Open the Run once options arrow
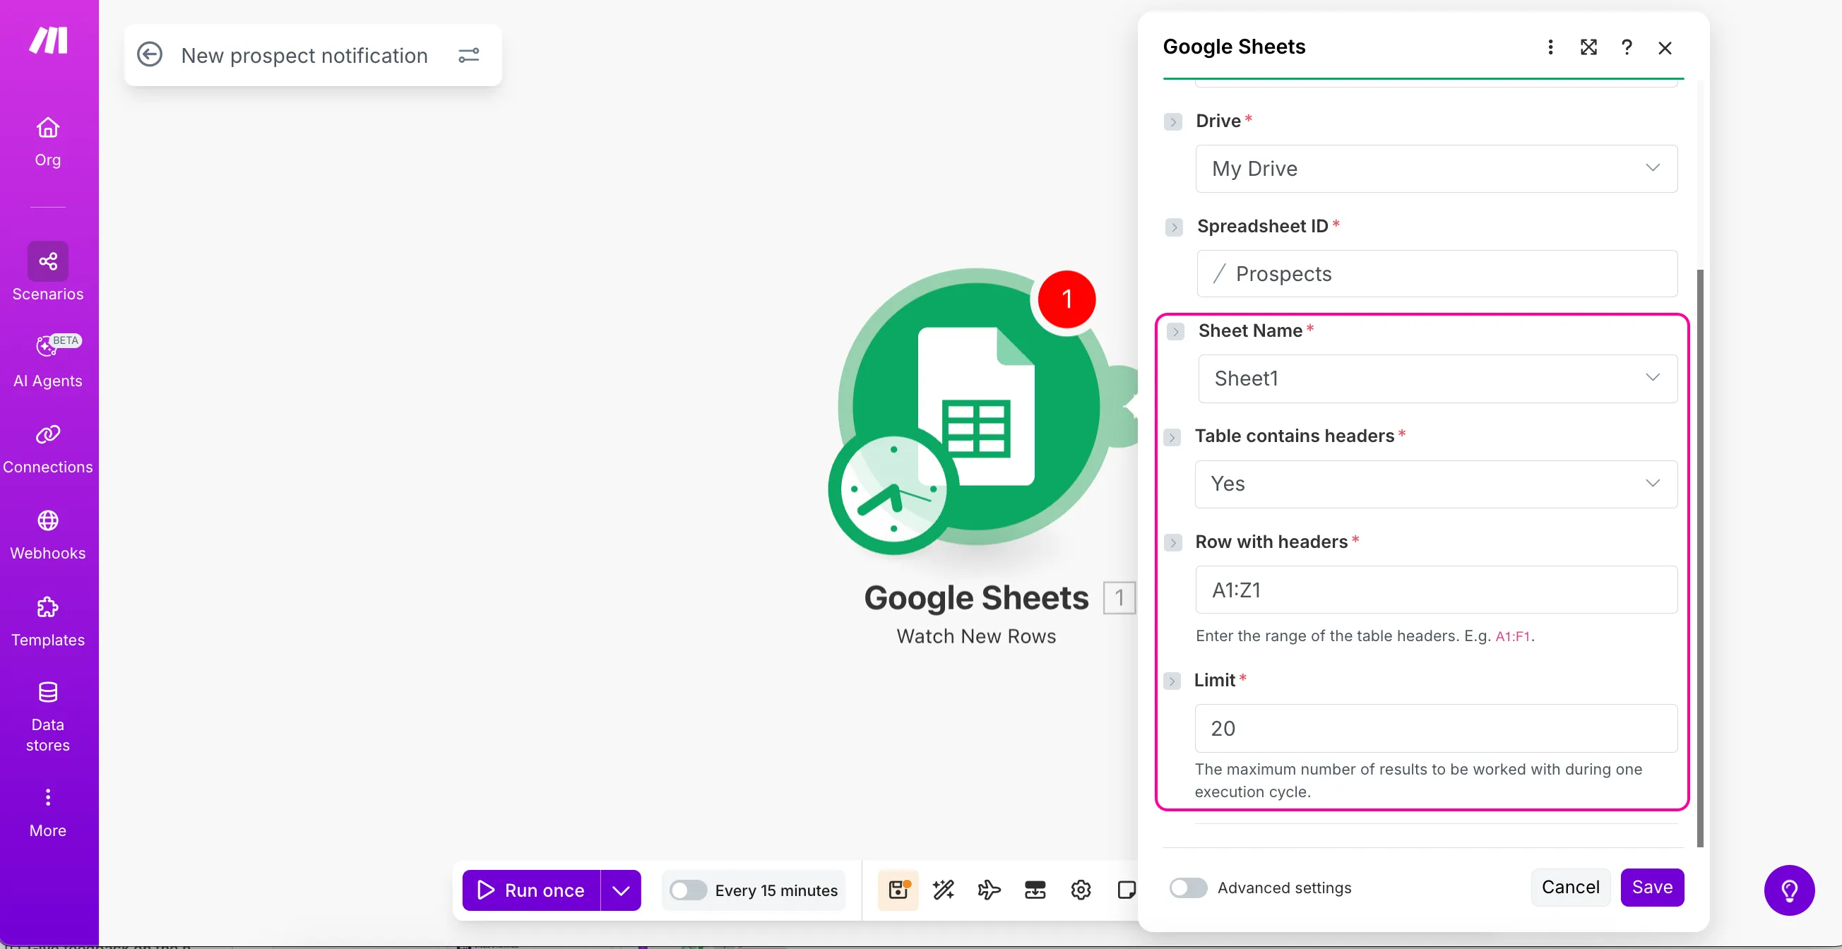The height and width of the screenshot is (949, 1842). click(x=621, y=890)
